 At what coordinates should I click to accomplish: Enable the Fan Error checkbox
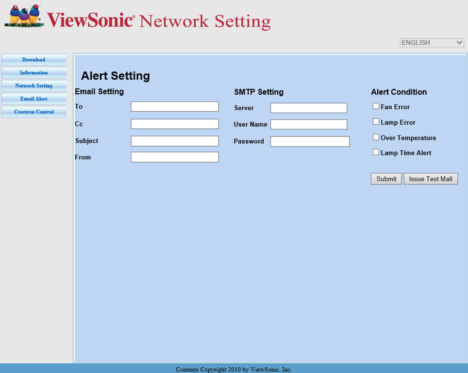click(x=376, y=106)
